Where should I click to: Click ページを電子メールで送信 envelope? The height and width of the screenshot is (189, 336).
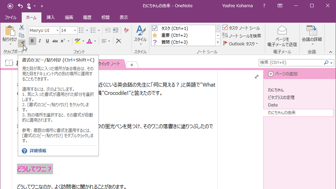282,36
